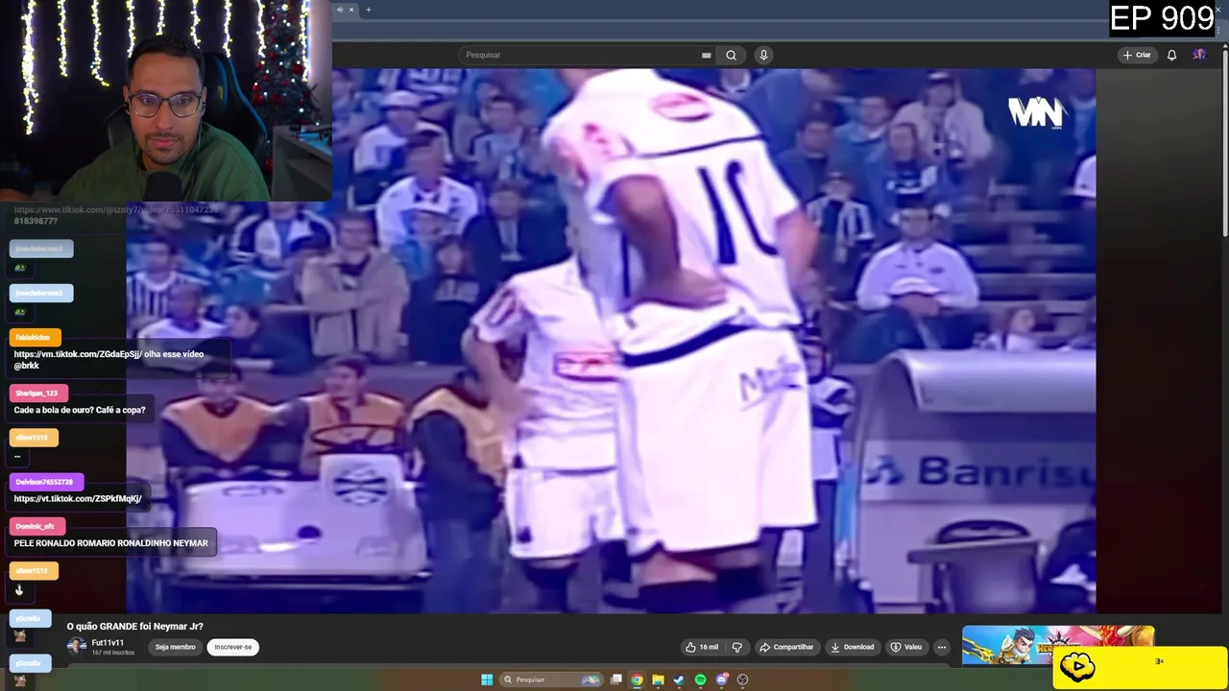Like the video with 16 mil likes
Image resolution: width=1229 pixels, height=691 pixels.
click(x=702, y=647)
